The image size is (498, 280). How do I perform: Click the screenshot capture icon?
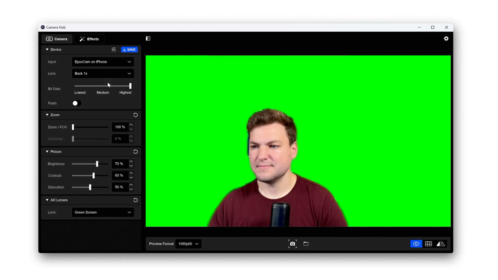pos(292,243)
